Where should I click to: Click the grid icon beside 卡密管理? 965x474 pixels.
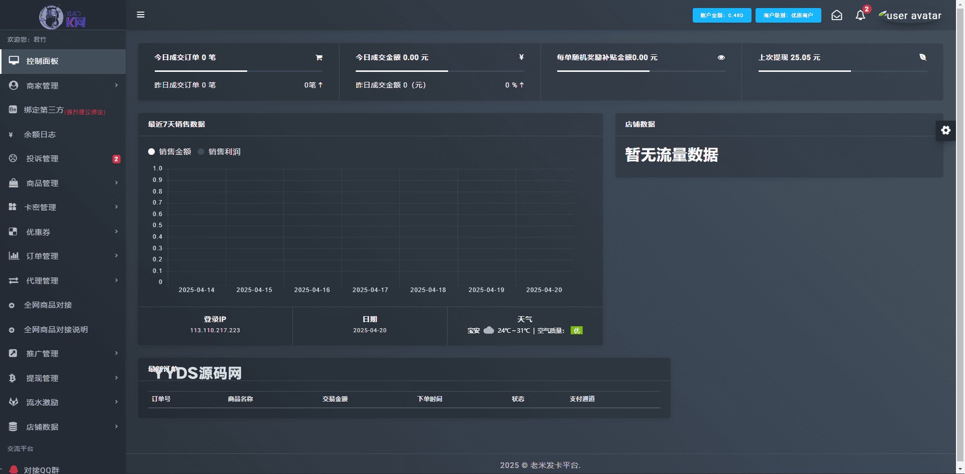pos(13,207)
